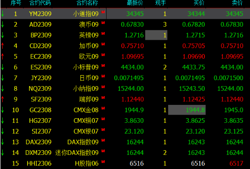Click highlighted bid price 1944.8 cell
Screen dimensions: 250x169
(187, 110)
